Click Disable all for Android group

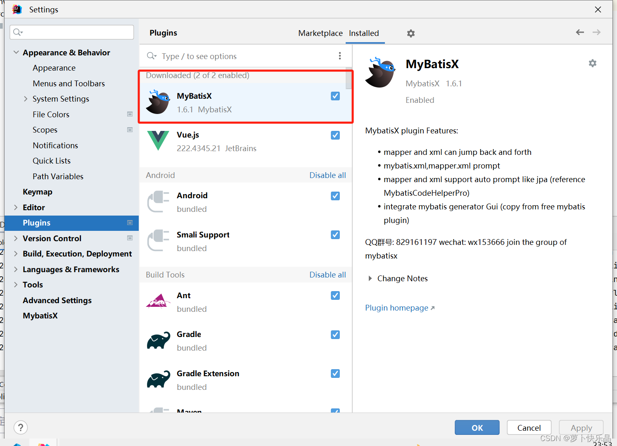tap(327, 175)
